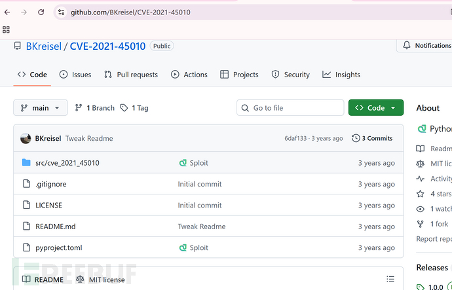View the 1 Branch link
This screenshot has width=452, height=290.
point(94,108)
